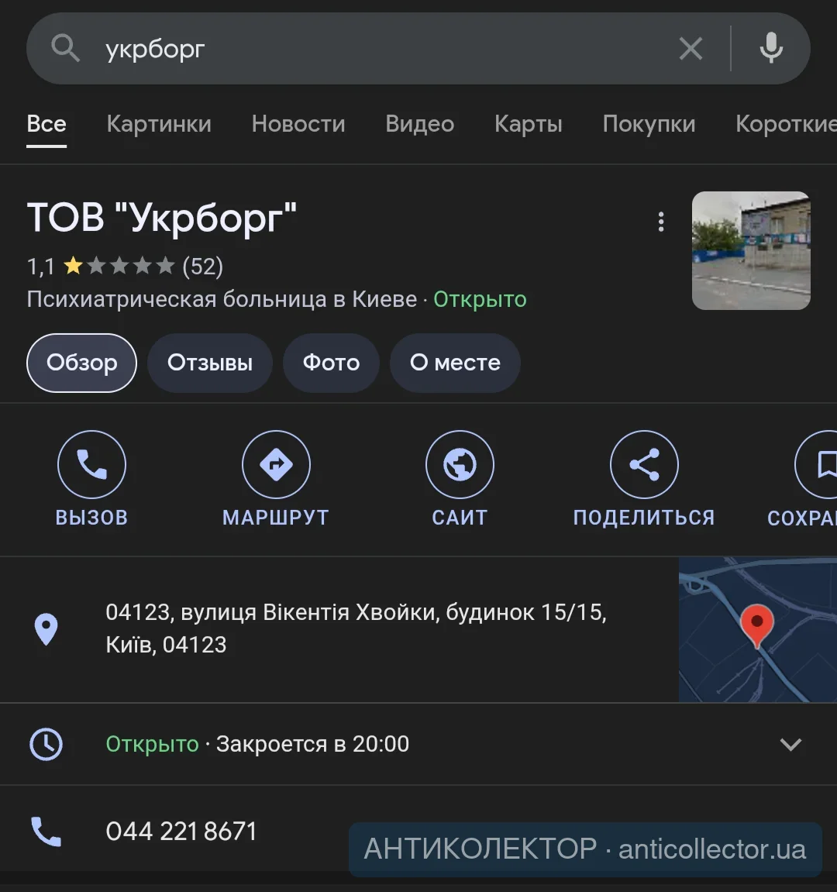This screenshot has height=892, width=837.
Task: Tap the phone number 044 221 8671
Action: pos(181,831)
